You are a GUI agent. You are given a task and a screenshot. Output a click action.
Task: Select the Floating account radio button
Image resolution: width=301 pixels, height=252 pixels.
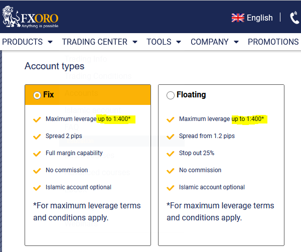point(170,95)
